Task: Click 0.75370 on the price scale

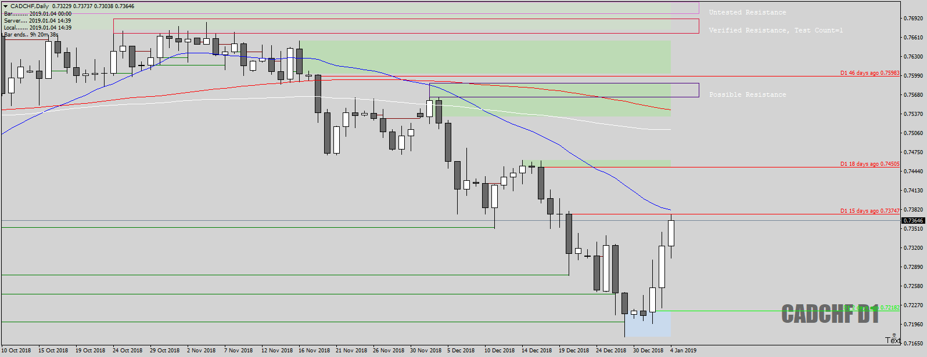Action: click(913, 114)
